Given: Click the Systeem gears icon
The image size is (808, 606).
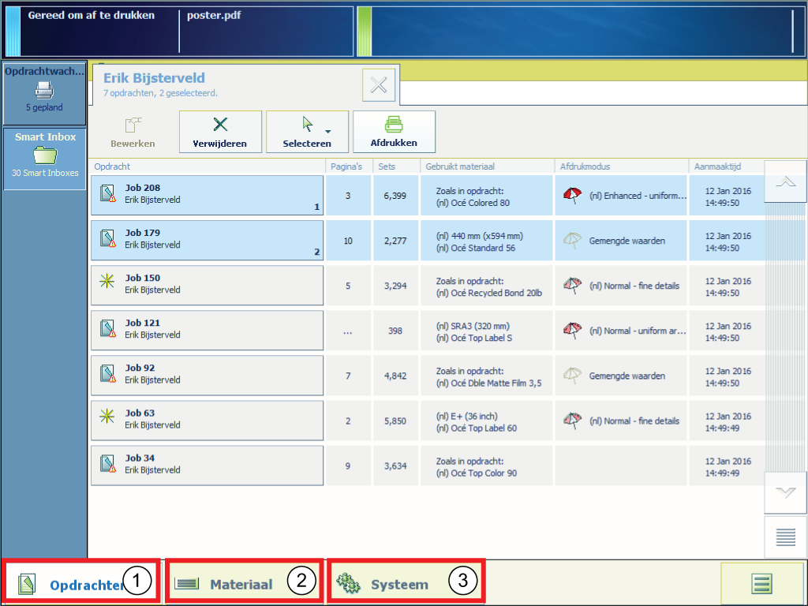Looking at the screenshot, I should [348, 583].
